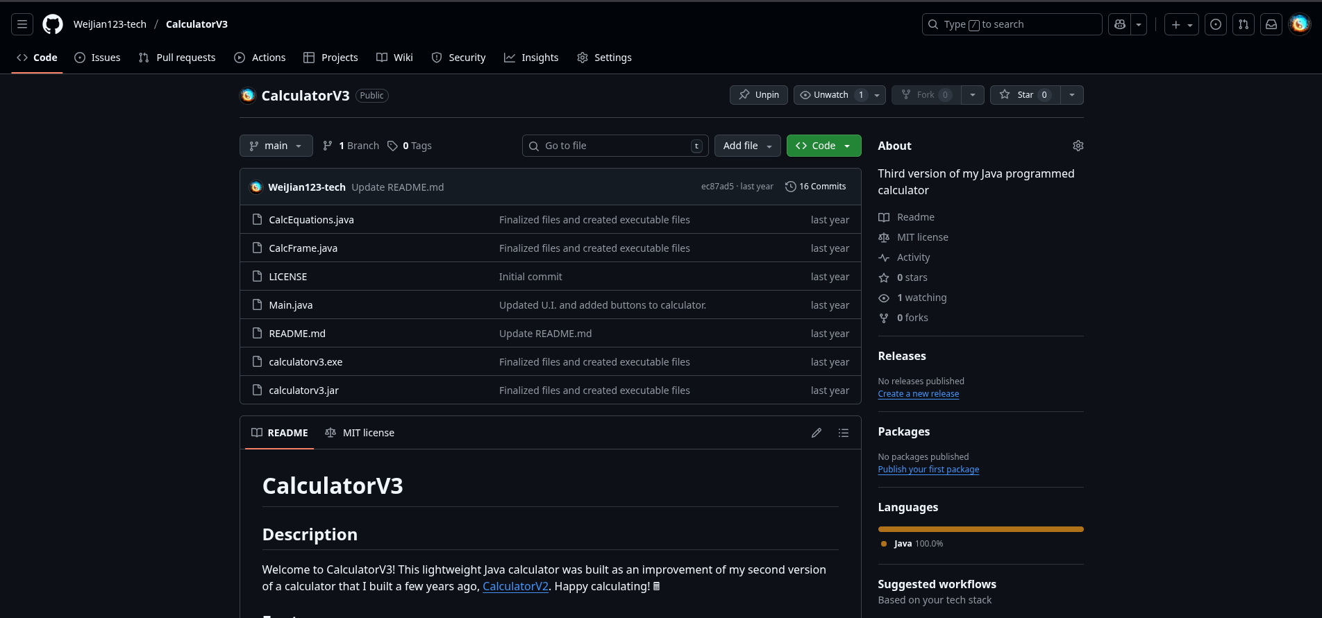Viewport: 1322px width, 618px height.
Task: Click repository avatar next to CalculatorV3 title
Action: coord(248,96)
